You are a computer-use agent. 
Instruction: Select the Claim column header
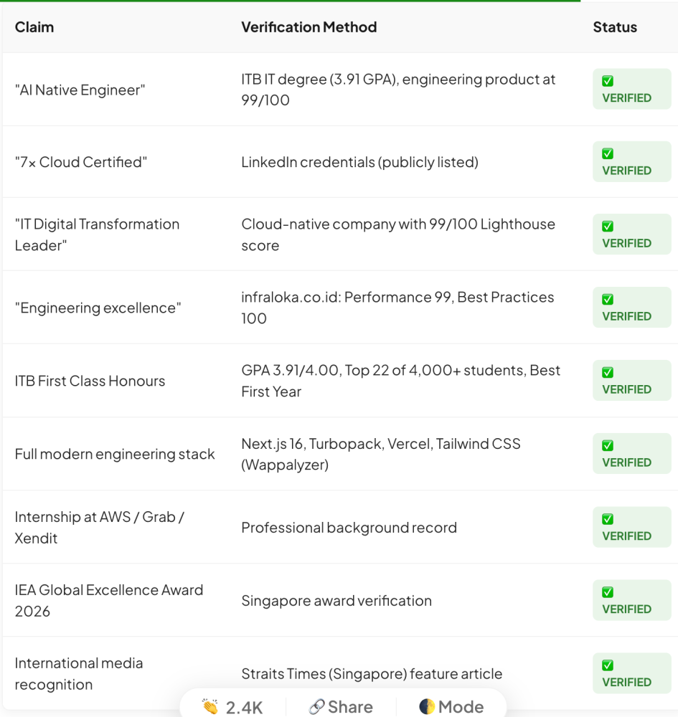tap(34, 27)
